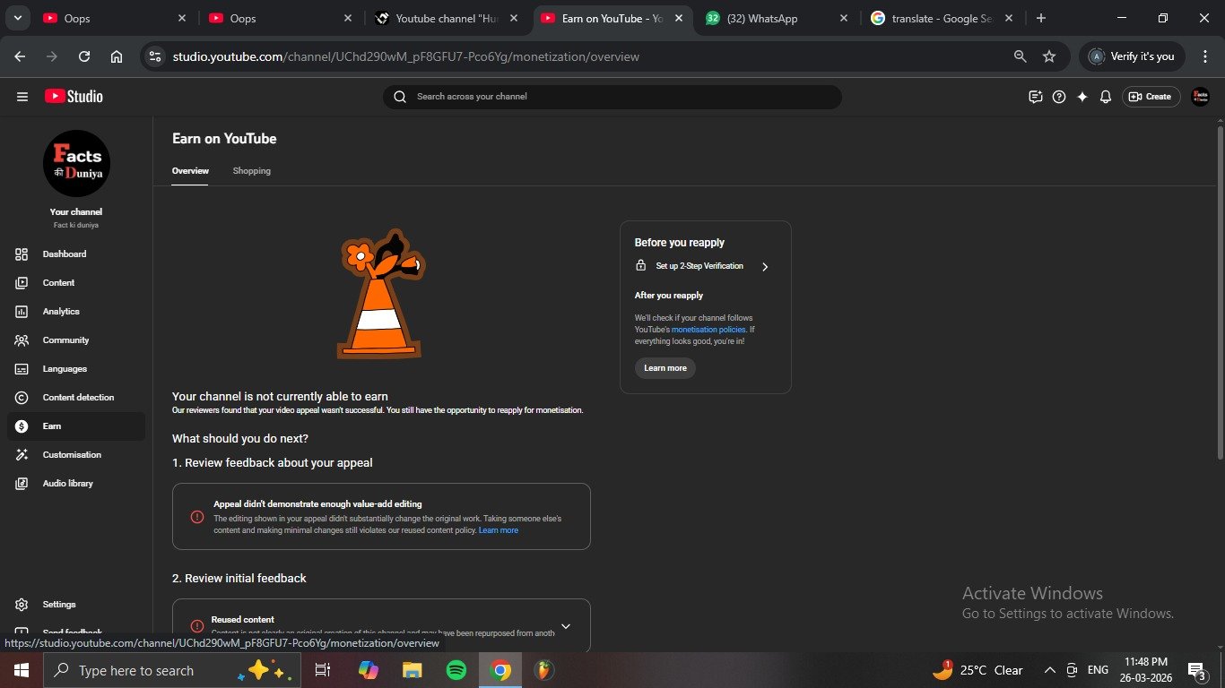Screen dimensions: 1225x688
Task: Open the Audio library sidebar item
Action: [x=67, y=484]
